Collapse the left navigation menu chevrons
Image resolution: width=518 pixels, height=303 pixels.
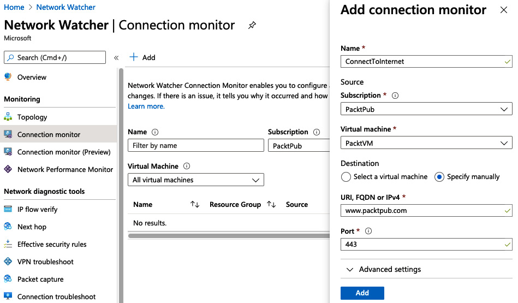[116, 58]
